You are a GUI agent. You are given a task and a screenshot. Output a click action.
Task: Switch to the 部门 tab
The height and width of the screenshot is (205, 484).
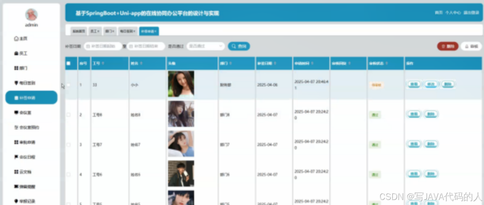coord(110,31)
